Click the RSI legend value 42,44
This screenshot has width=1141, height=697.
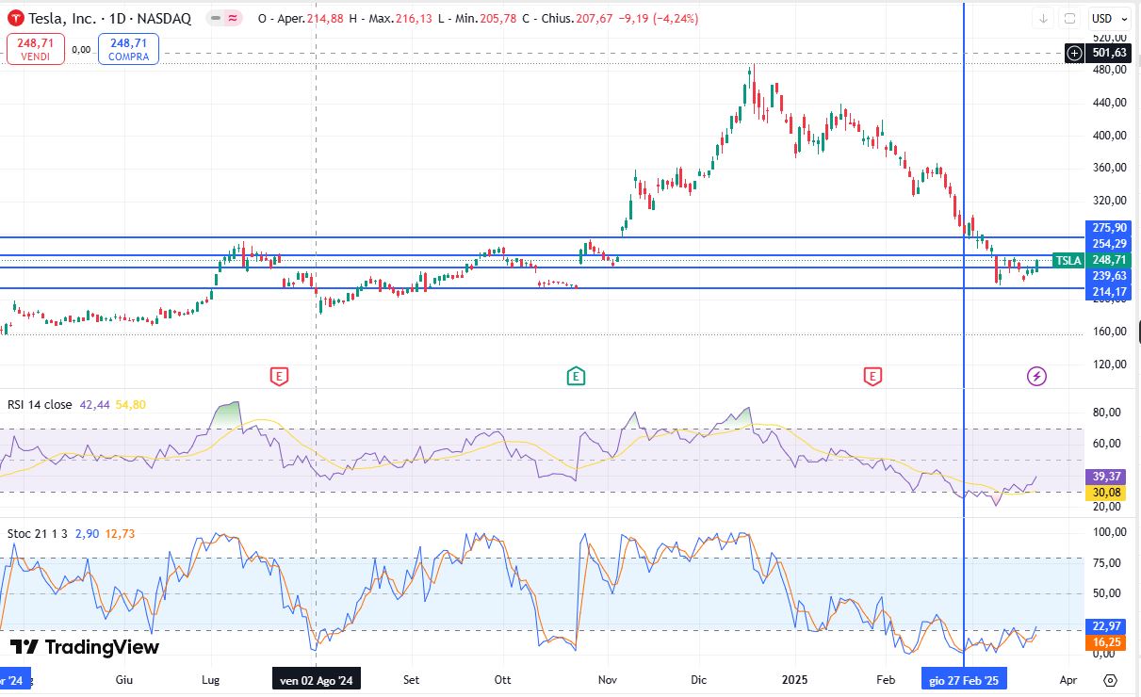pos(94,404)
